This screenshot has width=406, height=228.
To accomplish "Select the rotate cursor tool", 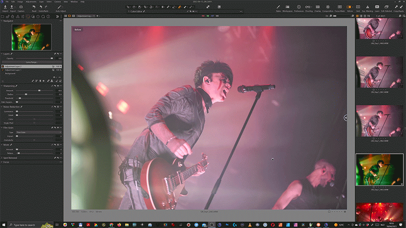I will (x=151, y=7).
